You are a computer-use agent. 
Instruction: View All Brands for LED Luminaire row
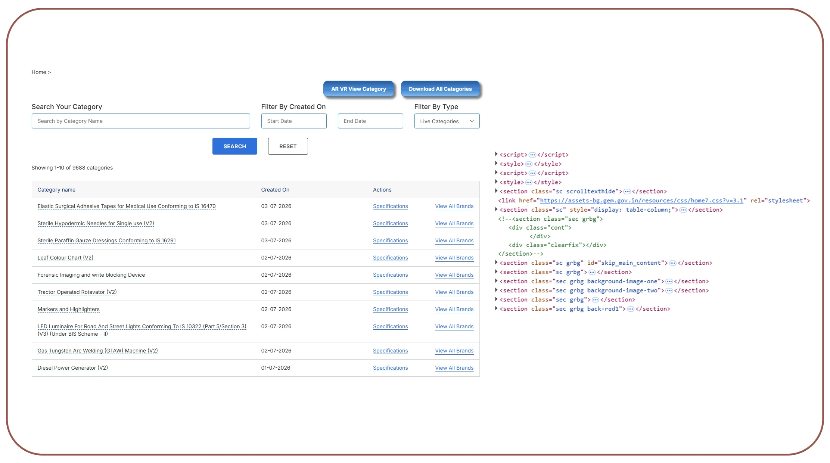454,326
